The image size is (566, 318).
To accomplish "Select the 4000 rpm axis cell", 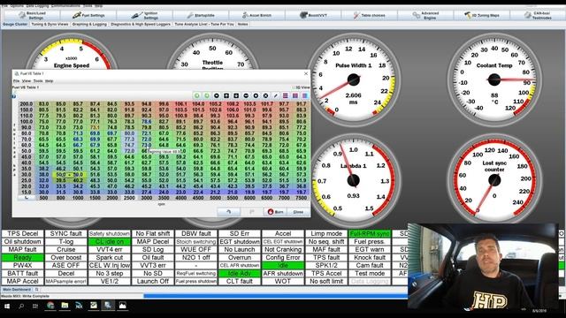I will [180, 198].
